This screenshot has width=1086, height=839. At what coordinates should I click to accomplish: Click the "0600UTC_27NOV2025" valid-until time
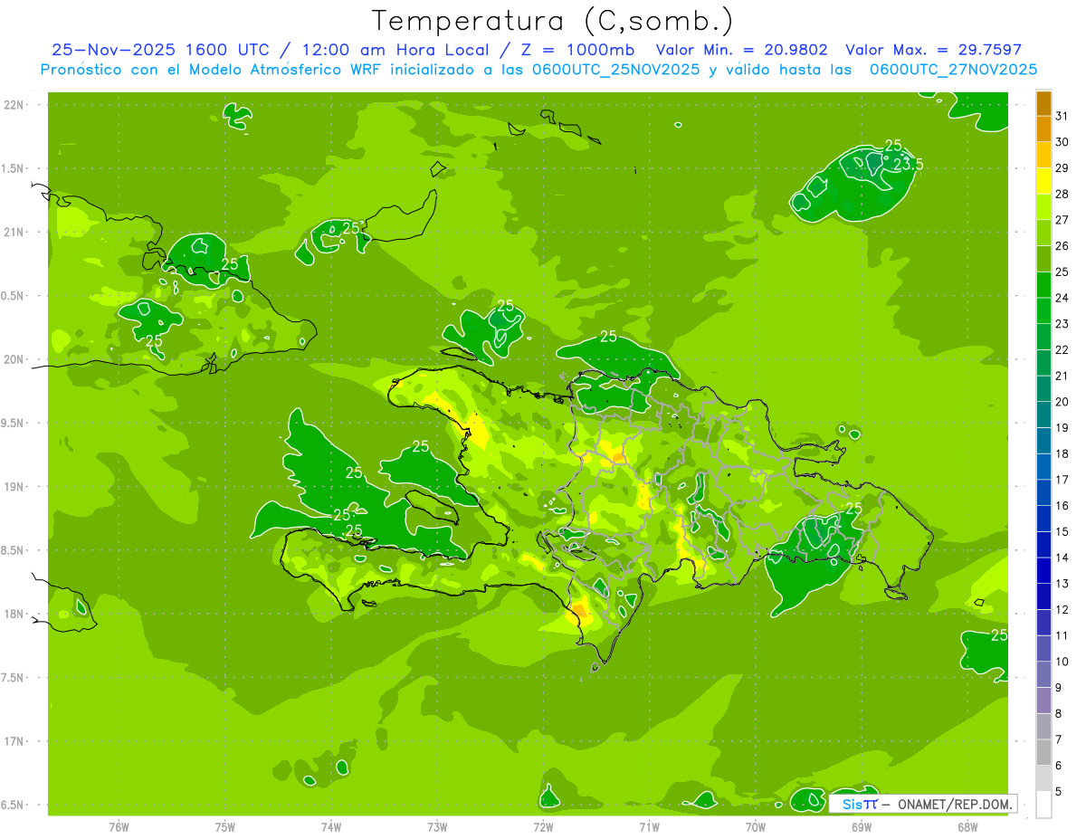(953, 70)
